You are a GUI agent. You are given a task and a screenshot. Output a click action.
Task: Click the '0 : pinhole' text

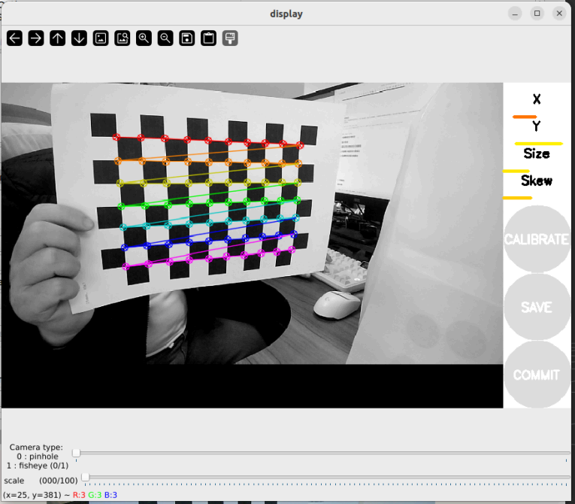pos(38,457)
